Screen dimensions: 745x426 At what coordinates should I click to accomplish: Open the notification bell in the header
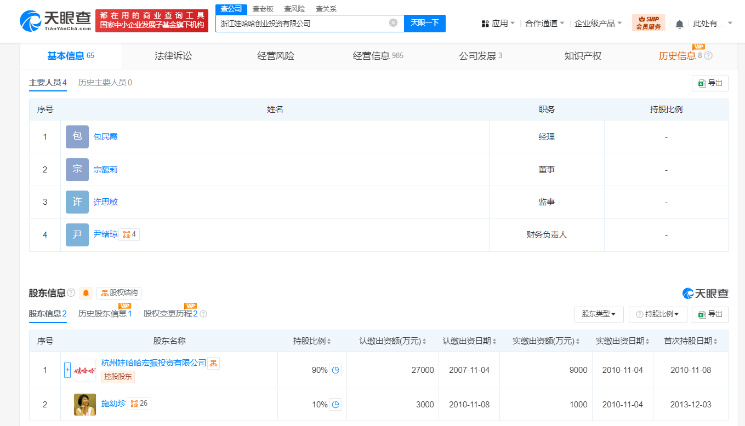click(679, 24)
